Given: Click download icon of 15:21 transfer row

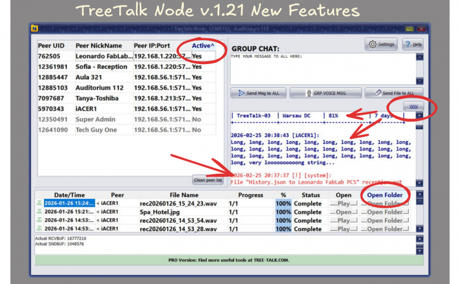Looking at the screenshot, I should [40, 211].
